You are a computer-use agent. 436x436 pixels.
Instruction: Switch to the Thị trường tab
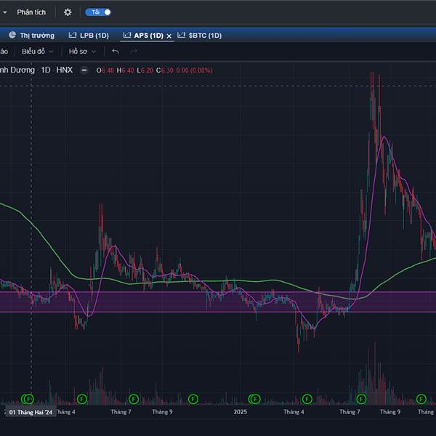click(x=36, y=35)
